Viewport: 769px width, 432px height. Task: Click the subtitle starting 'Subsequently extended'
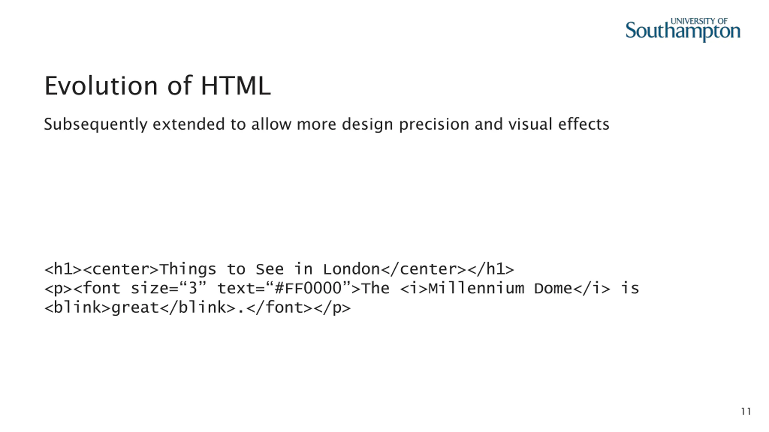pyautogui.click(x=327, y=124)
